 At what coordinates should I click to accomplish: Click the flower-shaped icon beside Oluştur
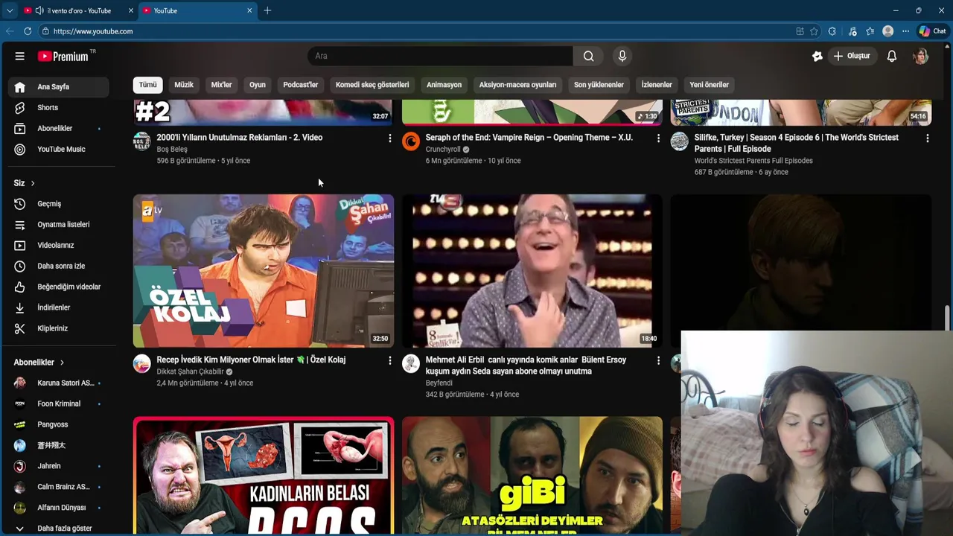coord(817,56)
